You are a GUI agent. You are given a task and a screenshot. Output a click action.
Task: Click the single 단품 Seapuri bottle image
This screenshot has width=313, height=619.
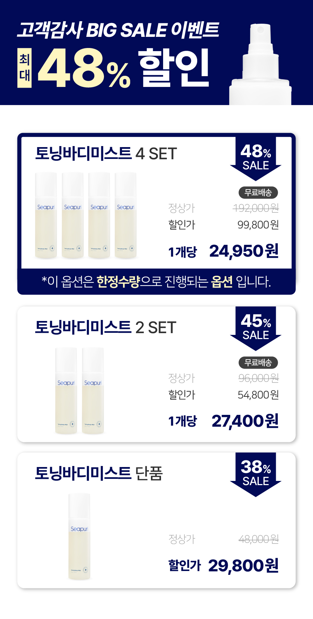[79, 536]
